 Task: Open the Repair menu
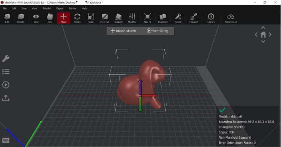coord(60,8)
